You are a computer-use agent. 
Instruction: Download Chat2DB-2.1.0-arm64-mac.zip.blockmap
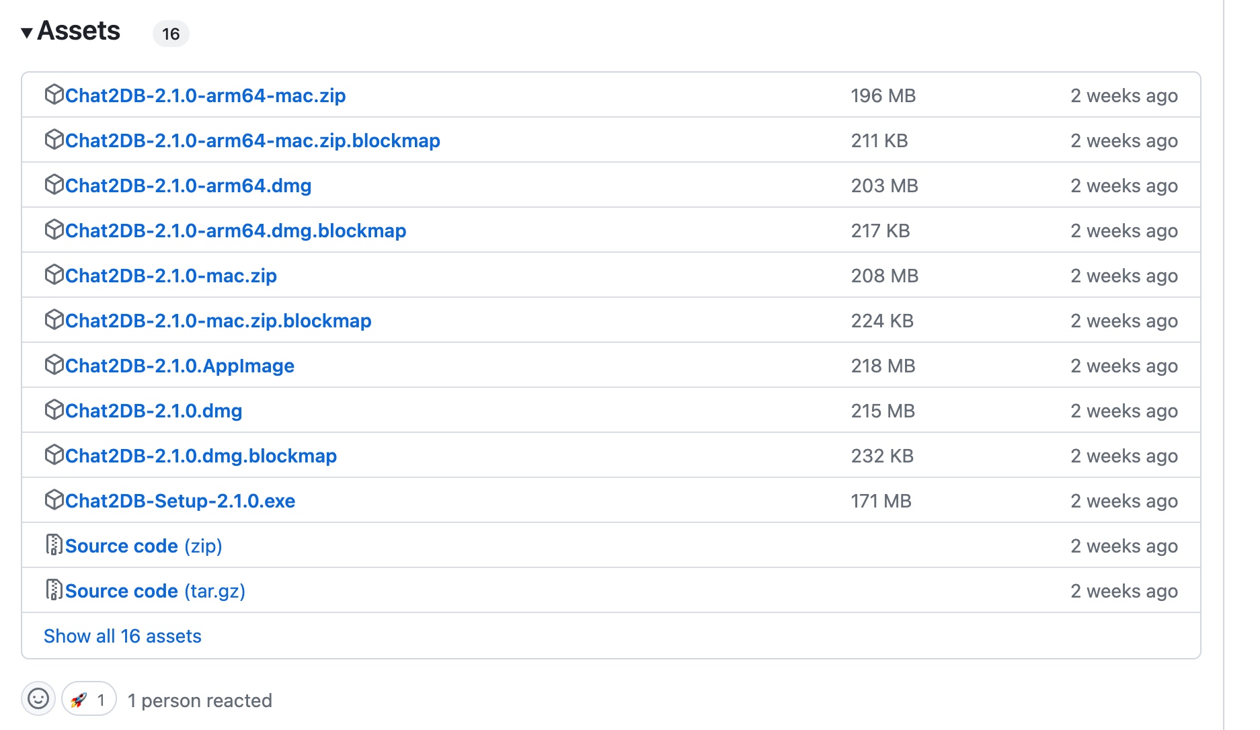tap(252, 140)
